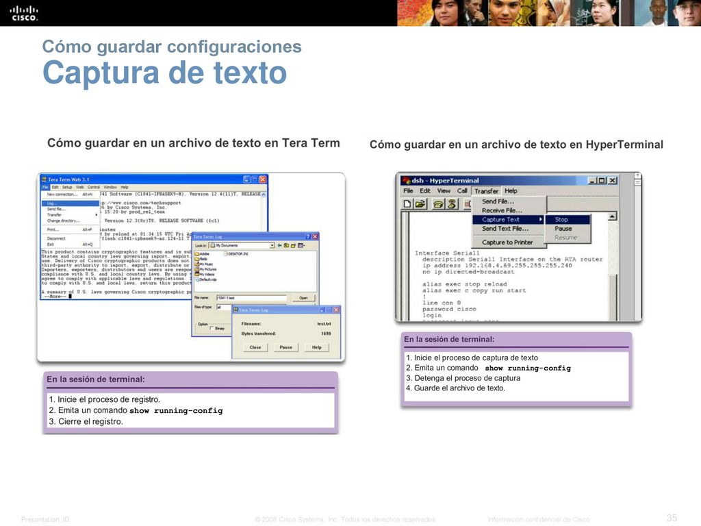Open the File menu in HyperTerminal
The image size is (701, 526).
click(408, 190)
